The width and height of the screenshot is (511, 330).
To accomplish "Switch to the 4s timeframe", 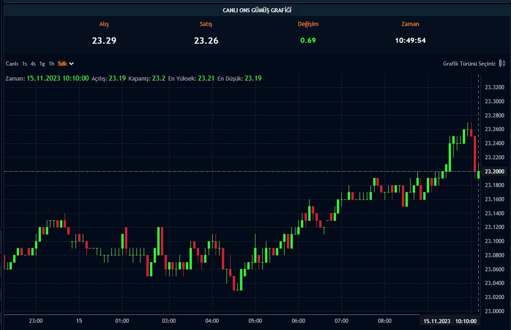I will click(x=33, y=64).
